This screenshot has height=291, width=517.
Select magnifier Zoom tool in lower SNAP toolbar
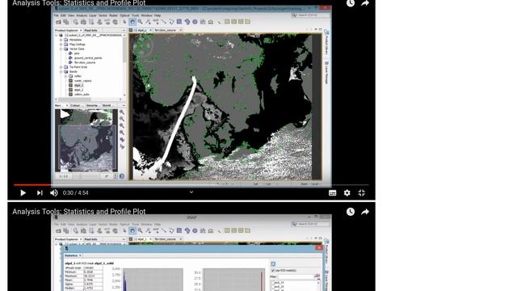coord(140,231)
